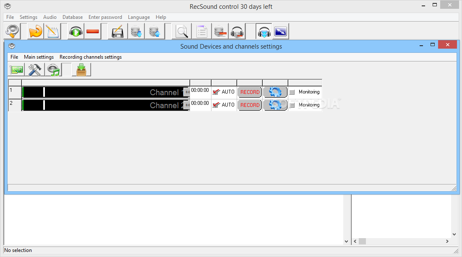Image resolution: width=462 pixels, height=257 pixels.
Task: Click the right pane horizontal scrollbar thumb
Action: [362, 241]
